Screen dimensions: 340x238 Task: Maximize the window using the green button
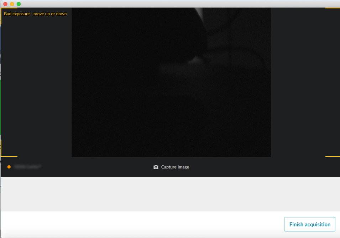19,4
